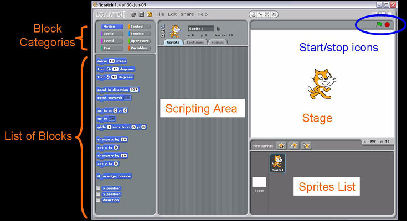Select the duplicate stamp tool

254,14
